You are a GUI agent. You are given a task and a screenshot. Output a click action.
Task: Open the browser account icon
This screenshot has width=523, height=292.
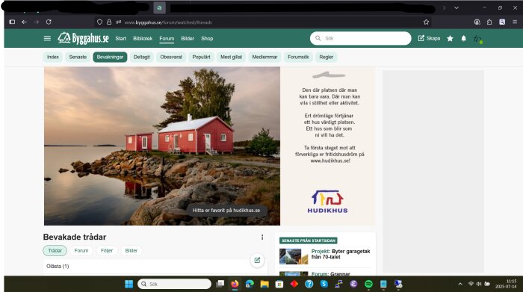(x=477, y=22)
